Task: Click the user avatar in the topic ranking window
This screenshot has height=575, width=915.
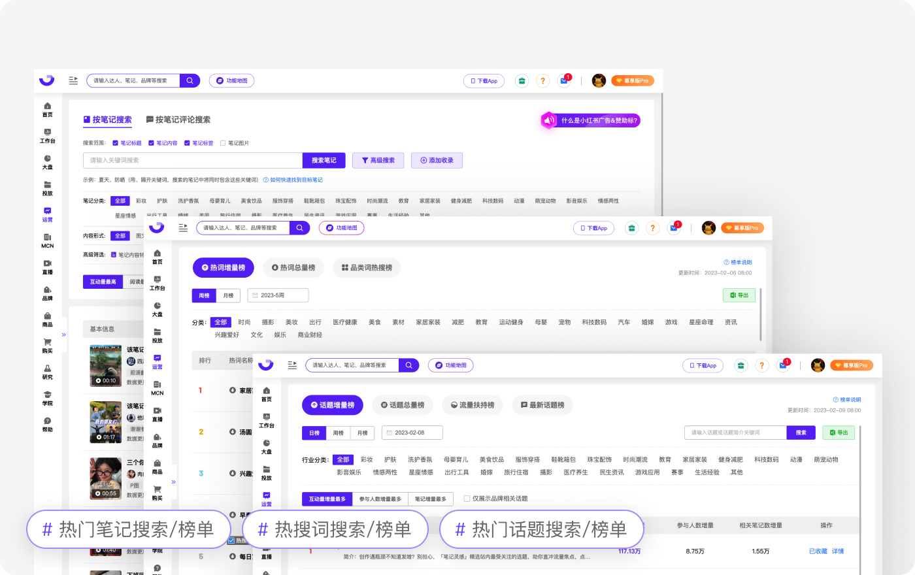Action: (818, 365)
